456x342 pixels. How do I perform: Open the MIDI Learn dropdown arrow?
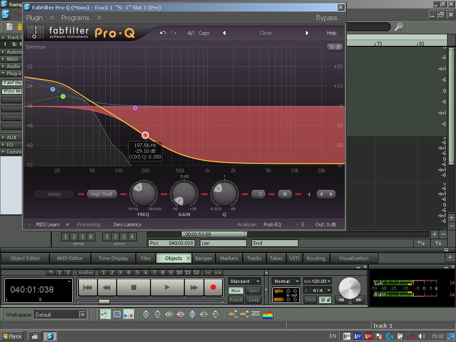(x=68, y=224)
